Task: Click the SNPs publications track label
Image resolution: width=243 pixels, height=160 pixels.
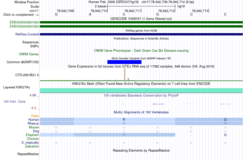Action: 35,46
